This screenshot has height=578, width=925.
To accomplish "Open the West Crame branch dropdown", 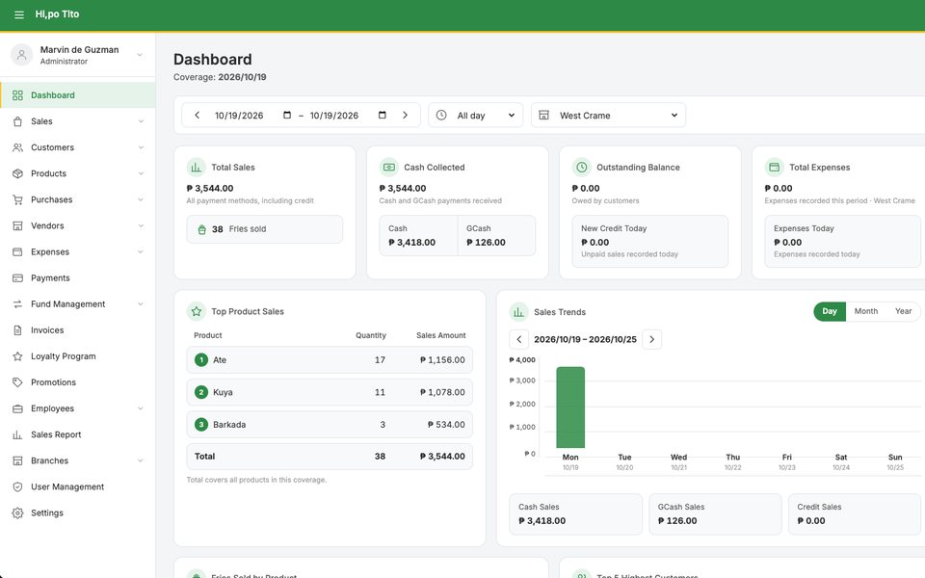I will (x=608, y=115).
